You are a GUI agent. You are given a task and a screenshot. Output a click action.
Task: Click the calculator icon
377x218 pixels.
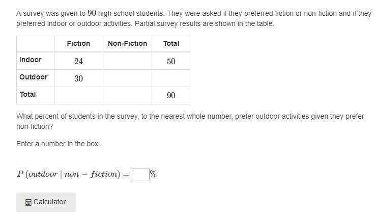point(28,203)
